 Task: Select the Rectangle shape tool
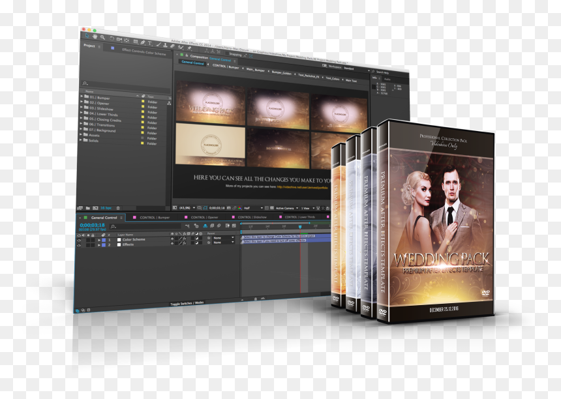click(x=136, y=41)
